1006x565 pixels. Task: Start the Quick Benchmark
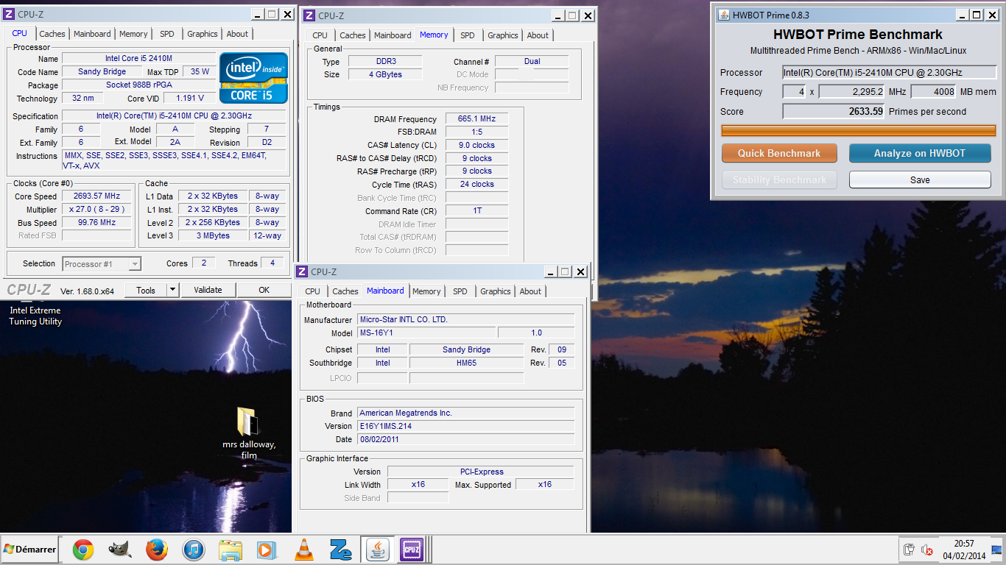click(779, 153)
